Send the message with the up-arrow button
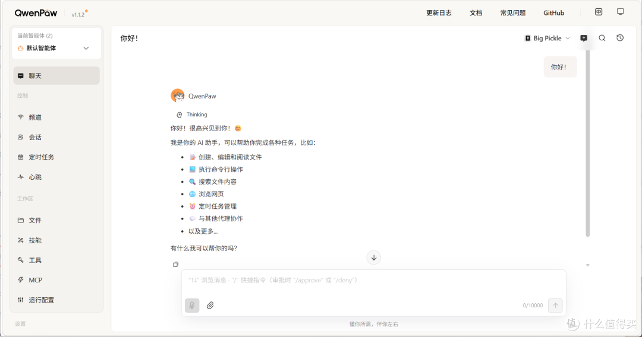642x337 pixels. [556, 306]
